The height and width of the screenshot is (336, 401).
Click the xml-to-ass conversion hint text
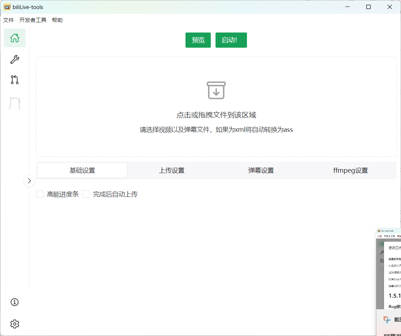216,130
